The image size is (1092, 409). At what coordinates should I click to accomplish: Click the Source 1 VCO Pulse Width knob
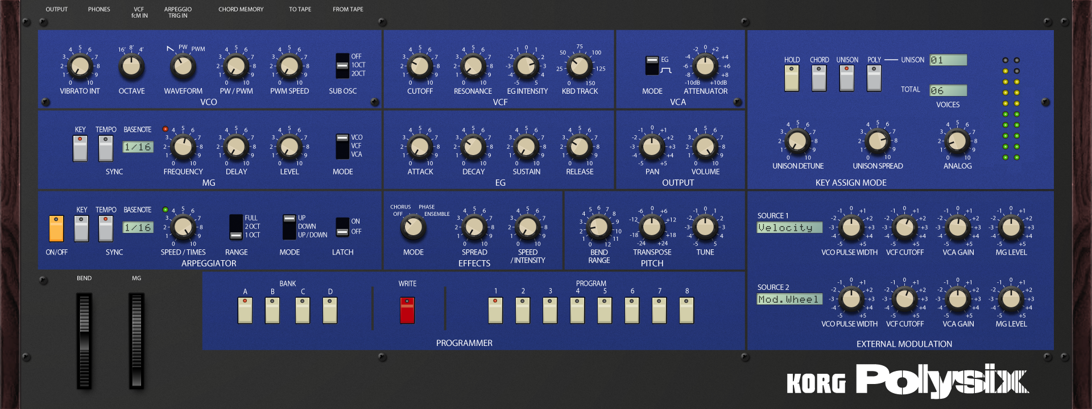[x=851, y=228]
